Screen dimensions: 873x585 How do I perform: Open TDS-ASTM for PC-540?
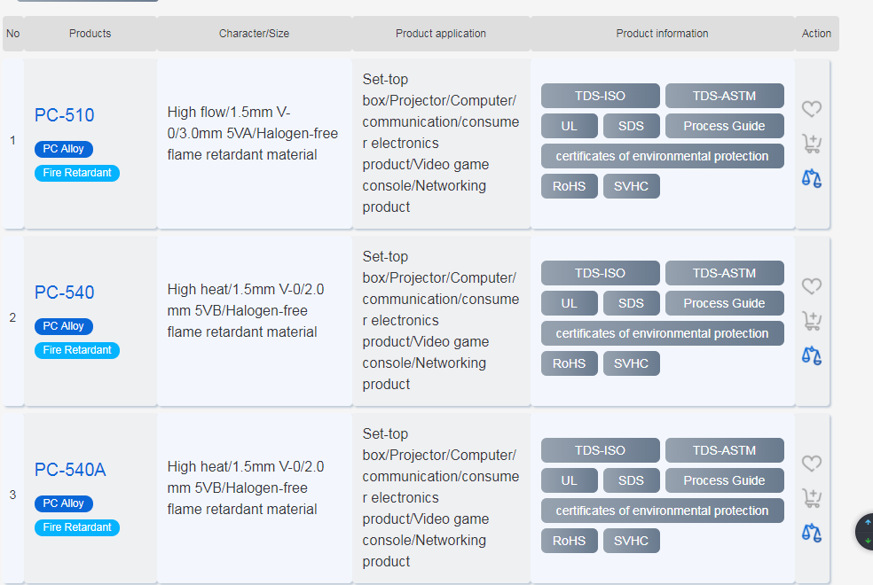tap(724, 273)
